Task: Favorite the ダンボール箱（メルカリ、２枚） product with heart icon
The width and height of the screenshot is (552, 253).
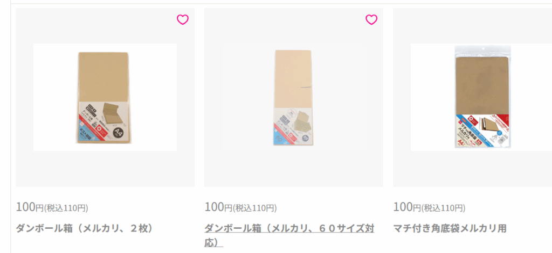Action: (182, 20)
